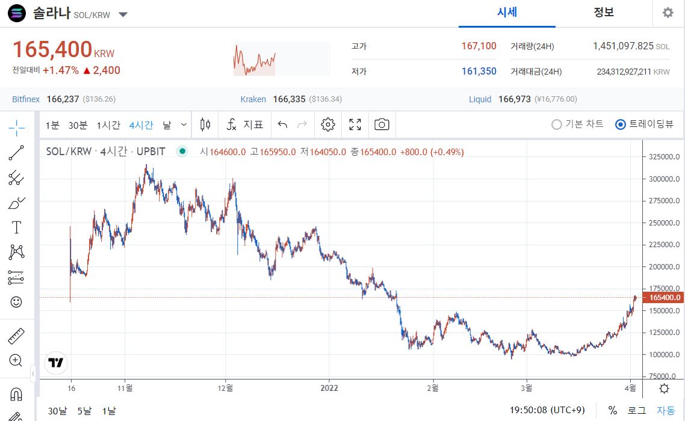Toggle 자동 auto scale
This screenshot has height=421, width=685.
[666, 411]
